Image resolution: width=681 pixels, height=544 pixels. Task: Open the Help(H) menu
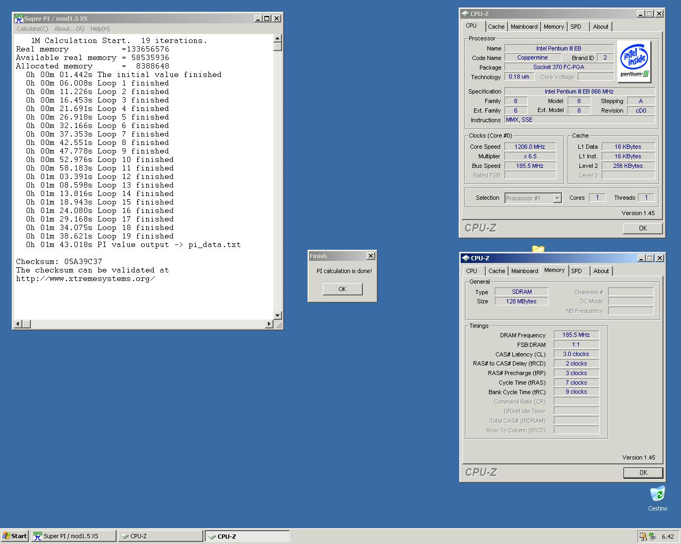point(100,29)
